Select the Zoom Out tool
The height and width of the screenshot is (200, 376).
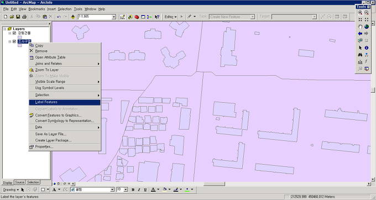(367, 13)
